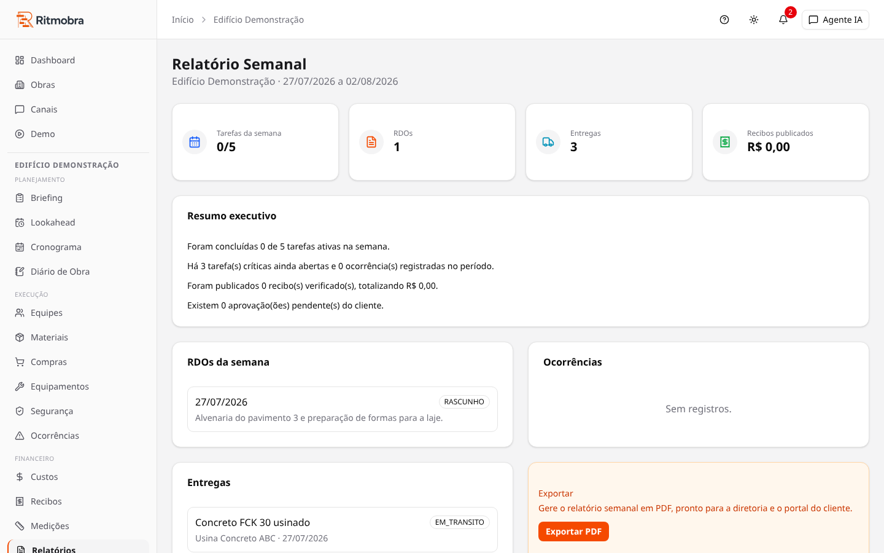Click the Ritmobra logo

[x=50, y=20]
